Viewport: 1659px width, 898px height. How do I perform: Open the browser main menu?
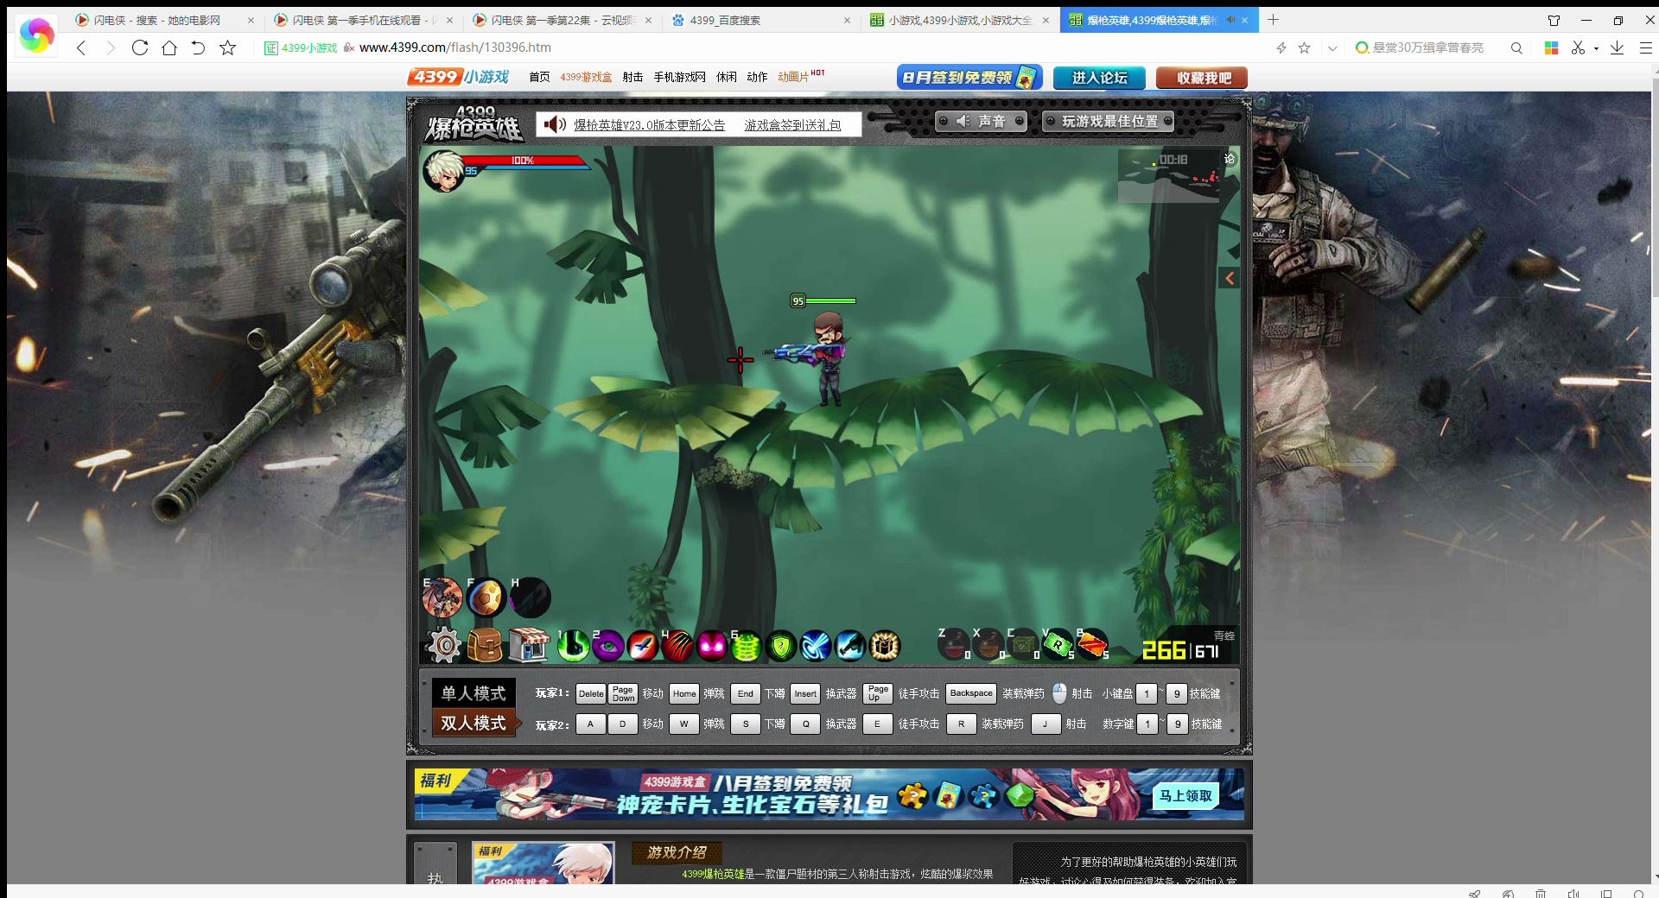(x=1645, y=47)
